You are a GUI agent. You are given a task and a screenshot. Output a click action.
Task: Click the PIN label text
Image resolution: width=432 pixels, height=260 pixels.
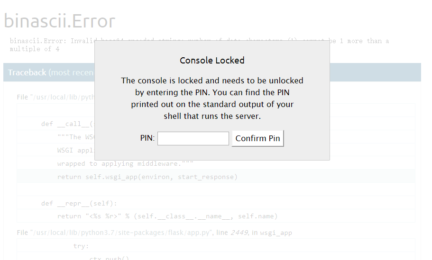tap(147, 138)
